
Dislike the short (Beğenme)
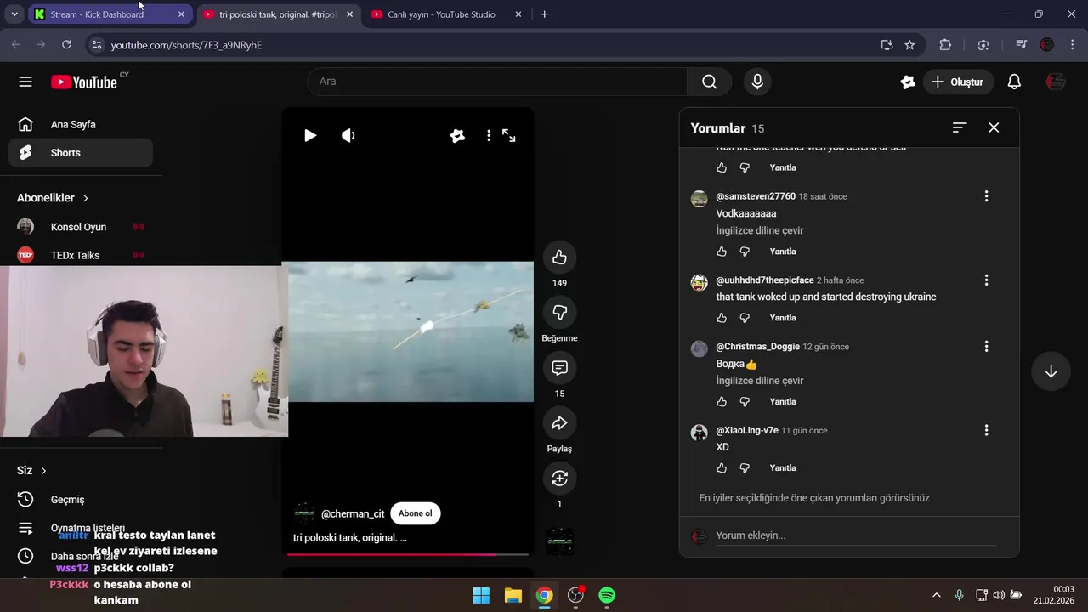click(559, 313)
